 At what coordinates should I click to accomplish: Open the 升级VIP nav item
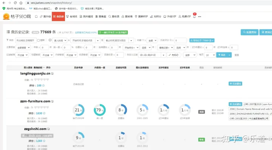(x=170, y=17)
